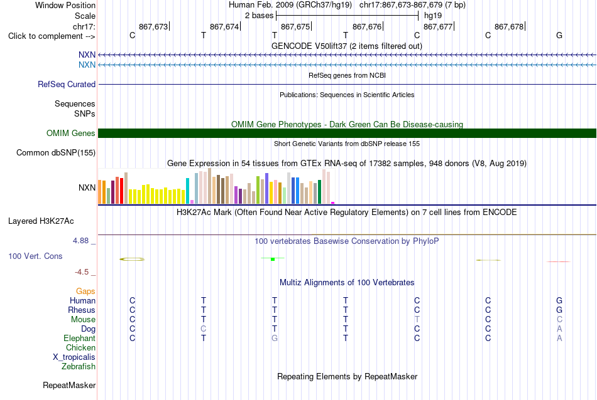
Task: Click the cyan bar in the GTEx chart
Action: click(188, 191)
